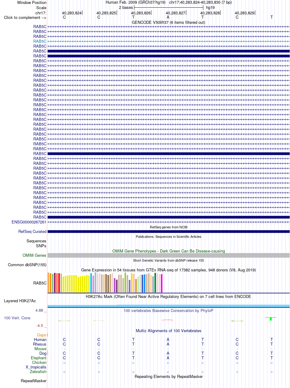Click the red PhyloP mark under base A
Image resolution: width=290 pixels, height=388 pixels.
coord(168,320)
